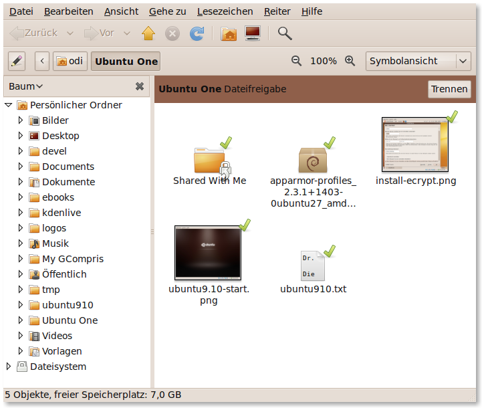
Task: Close the Baum side pane
Action: (x=140, y=86)
